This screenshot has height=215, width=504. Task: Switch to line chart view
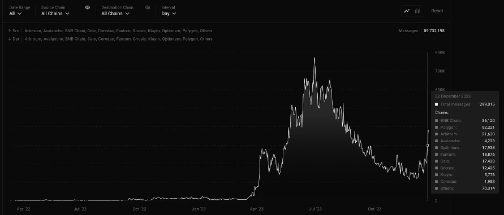point(407,11)
